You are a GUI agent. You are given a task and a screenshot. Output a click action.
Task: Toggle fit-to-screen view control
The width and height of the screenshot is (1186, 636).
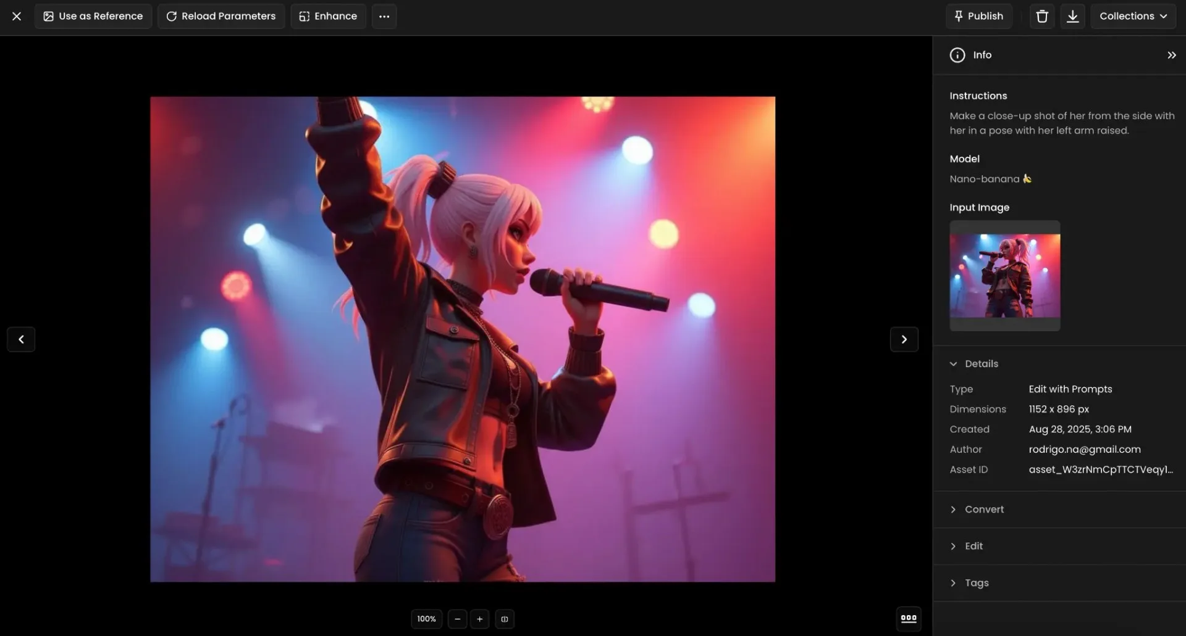click(x=505, y=619)
